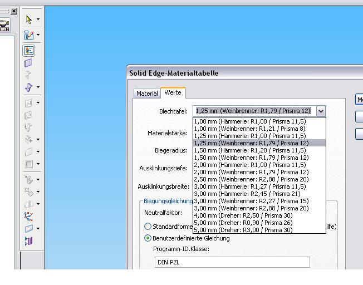Click the Ausklinkungstiefe label

tap(164, 168)
